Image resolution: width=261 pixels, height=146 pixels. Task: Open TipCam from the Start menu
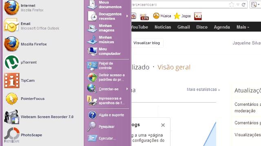(x=43, y=80)
